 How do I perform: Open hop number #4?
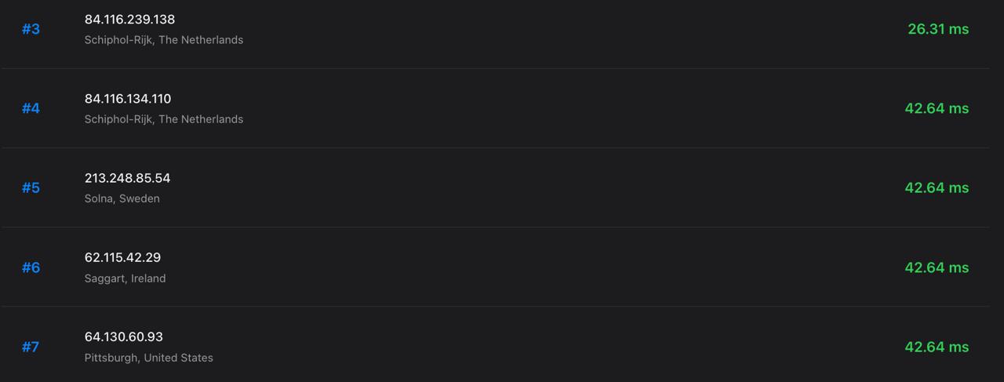click(31, 108)
